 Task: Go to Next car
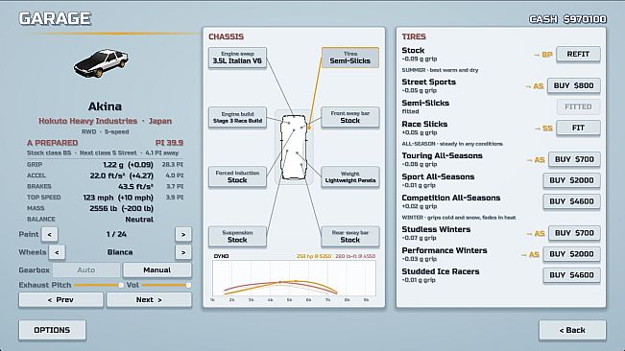click(x=149, y=300)
